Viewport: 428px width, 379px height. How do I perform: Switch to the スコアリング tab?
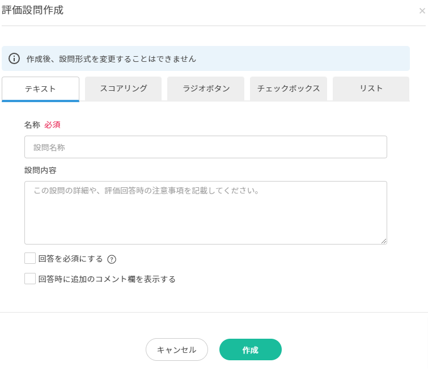pos(123,89)
